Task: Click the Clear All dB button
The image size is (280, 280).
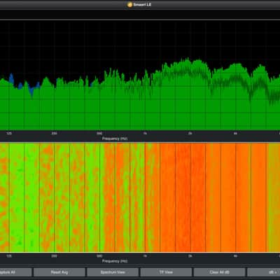Action: coord(220,272)
